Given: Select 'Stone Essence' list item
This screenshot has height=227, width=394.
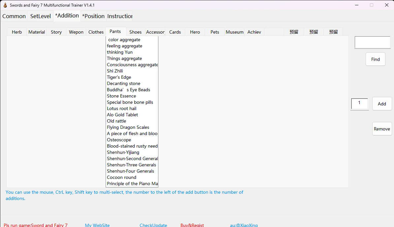Looking at the screenshot, I should tap(132, 96).
